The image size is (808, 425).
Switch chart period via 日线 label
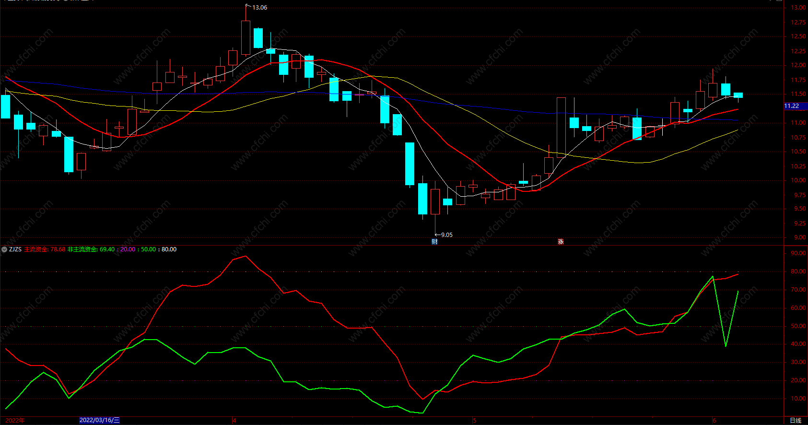click(796, 421)
